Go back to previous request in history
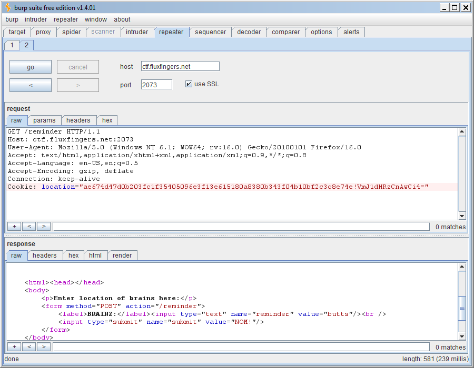 pos(31,85)
